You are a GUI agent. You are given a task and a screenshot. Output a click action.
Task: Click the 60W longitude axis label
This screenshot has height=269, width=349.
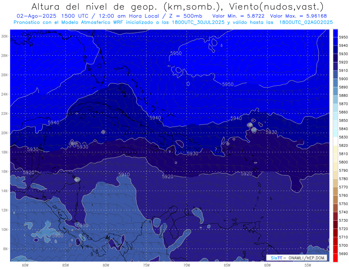pyautogui.click(x=268, y=265)
